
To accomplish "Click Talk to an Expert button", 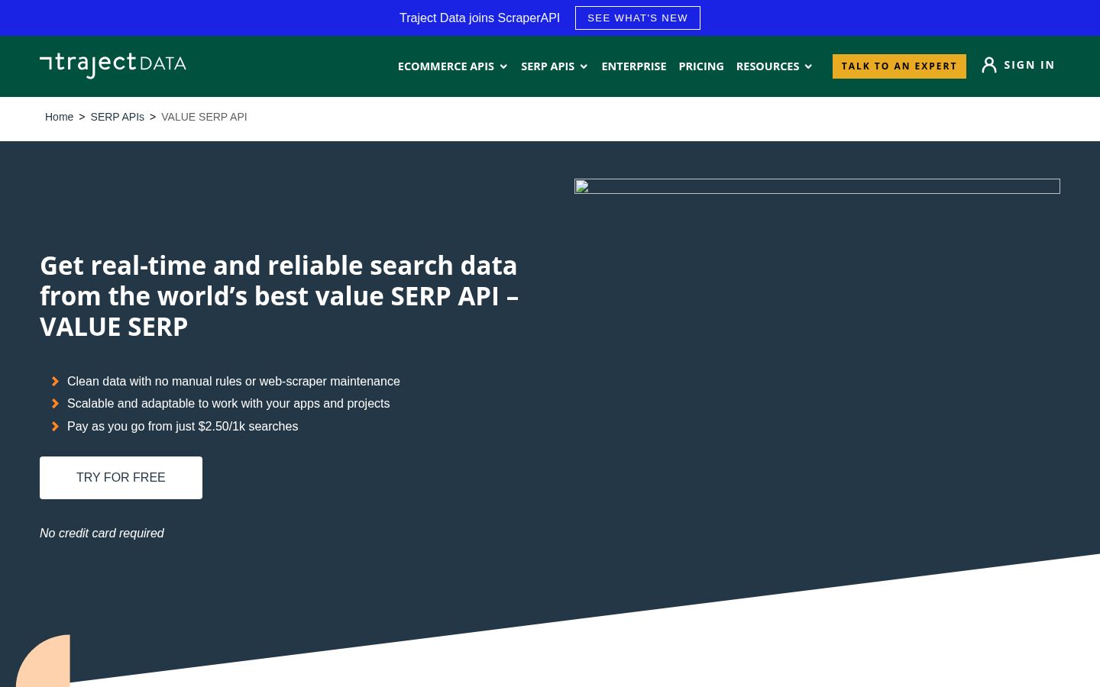I will click(x=899, y=66).
